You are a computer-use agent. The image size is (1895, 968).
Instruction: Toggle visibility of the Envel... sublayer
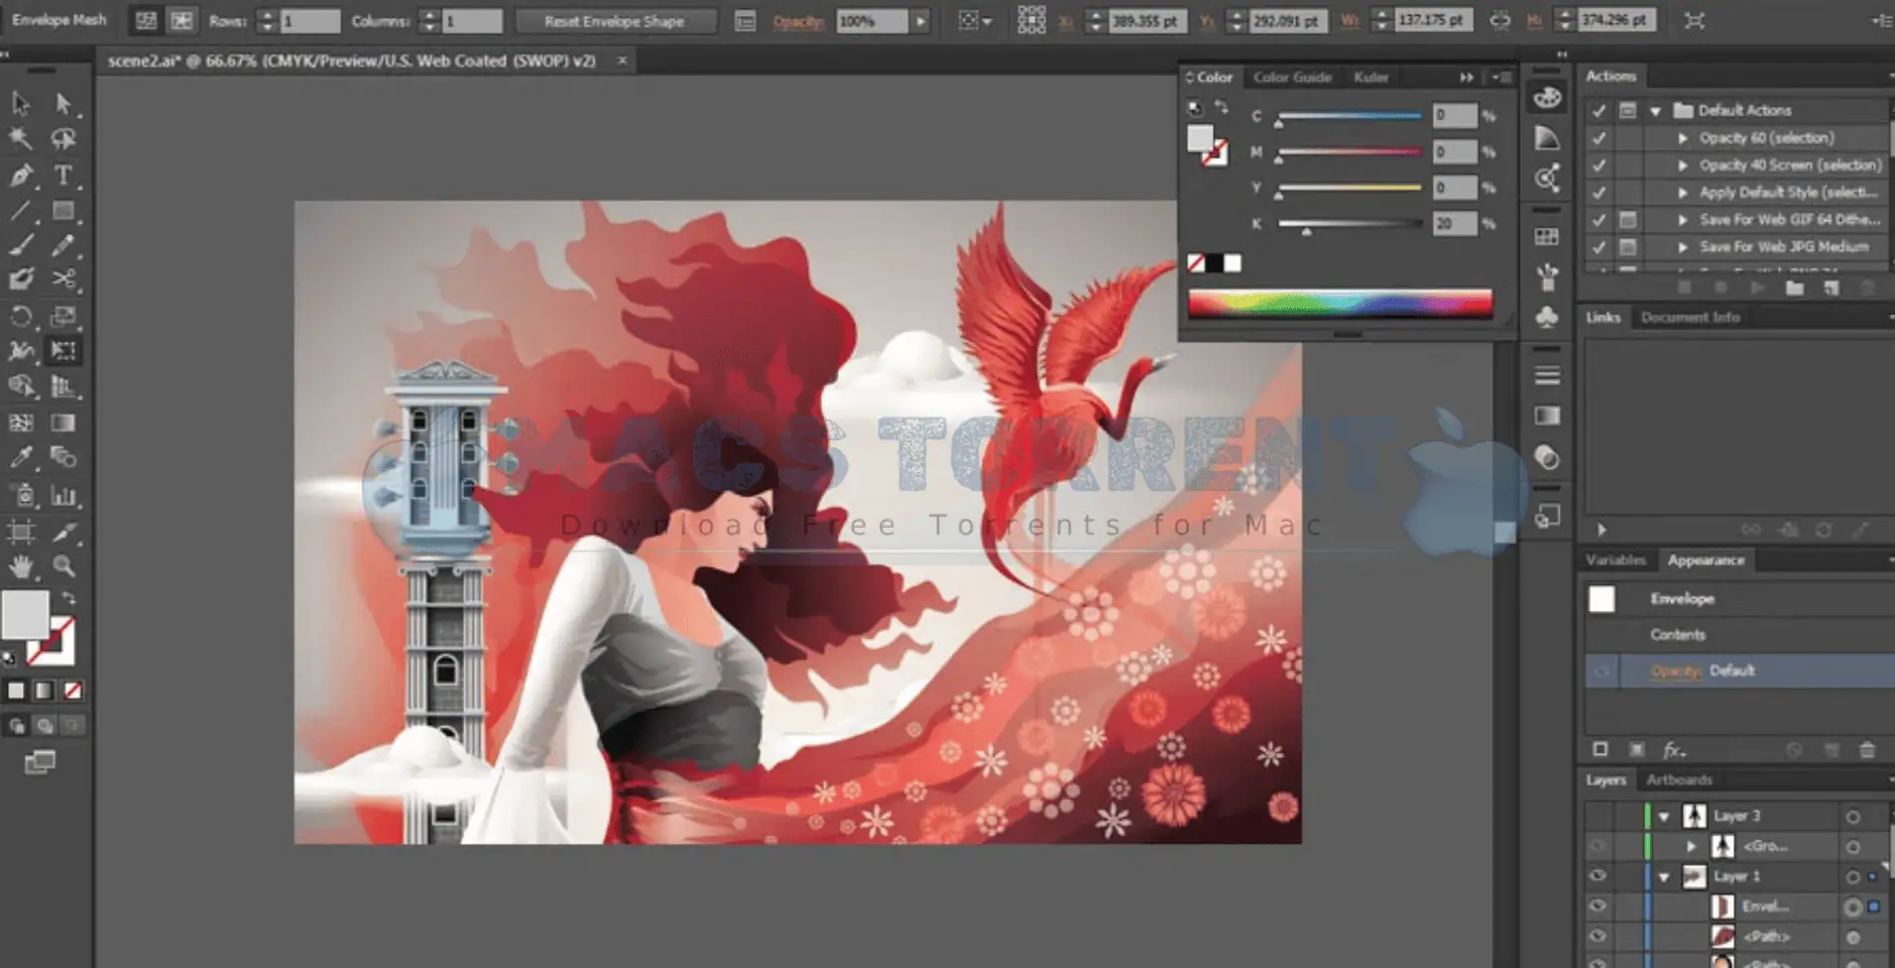tap(1598, 907)
